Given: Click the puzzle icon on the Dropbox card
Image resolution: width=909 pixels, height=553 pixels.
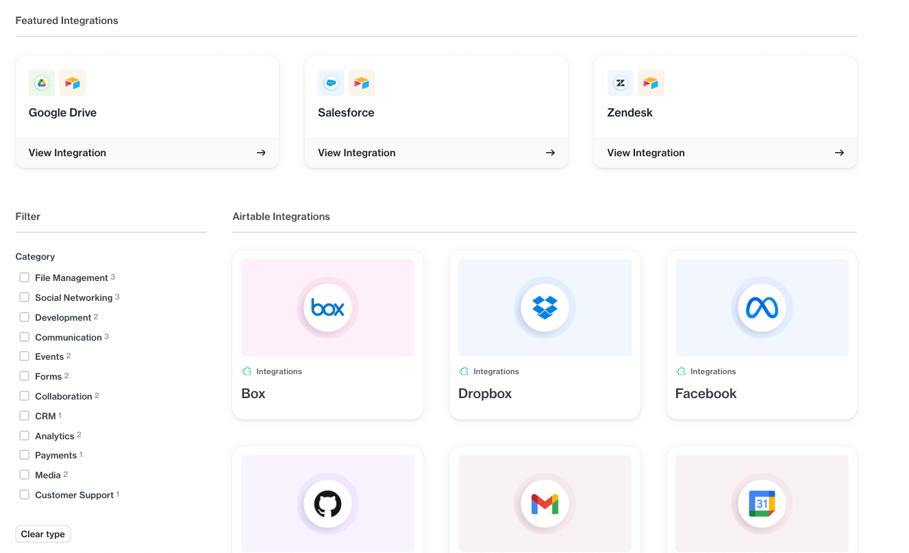Looking at the screenshot, I should coord(464,371).
